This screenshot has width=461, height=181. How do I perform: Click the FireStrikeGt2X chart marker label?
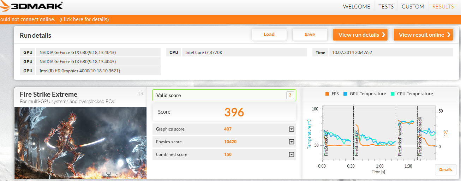(x=357, y=143)
